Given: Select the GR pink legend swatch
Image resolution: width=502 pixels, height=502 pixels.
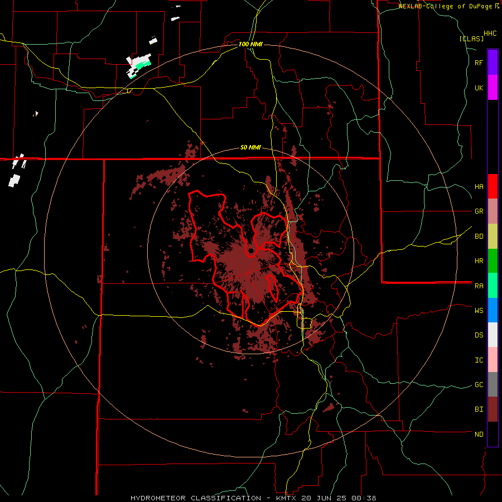Looking at the screenshot, I should click(493, 211).
